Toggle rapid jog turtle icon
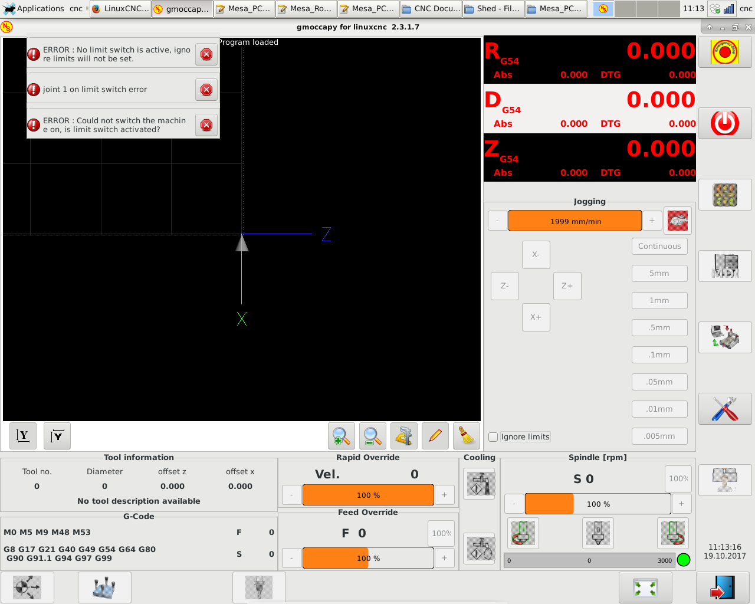This screenshot has width=755, height=604. tap(678, 221)
